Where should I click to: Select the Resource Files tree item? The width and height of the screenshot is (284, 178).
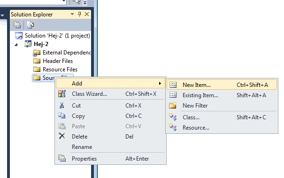(60, 69)
